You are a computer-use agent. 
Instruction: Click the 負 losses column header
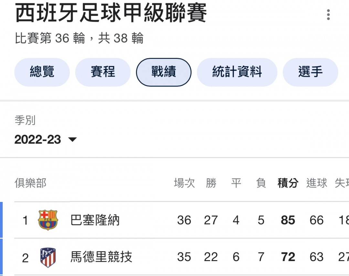click(261, 183)
